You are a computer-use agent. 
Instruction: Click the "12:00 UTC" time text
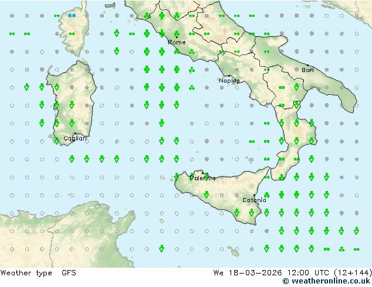308,273
